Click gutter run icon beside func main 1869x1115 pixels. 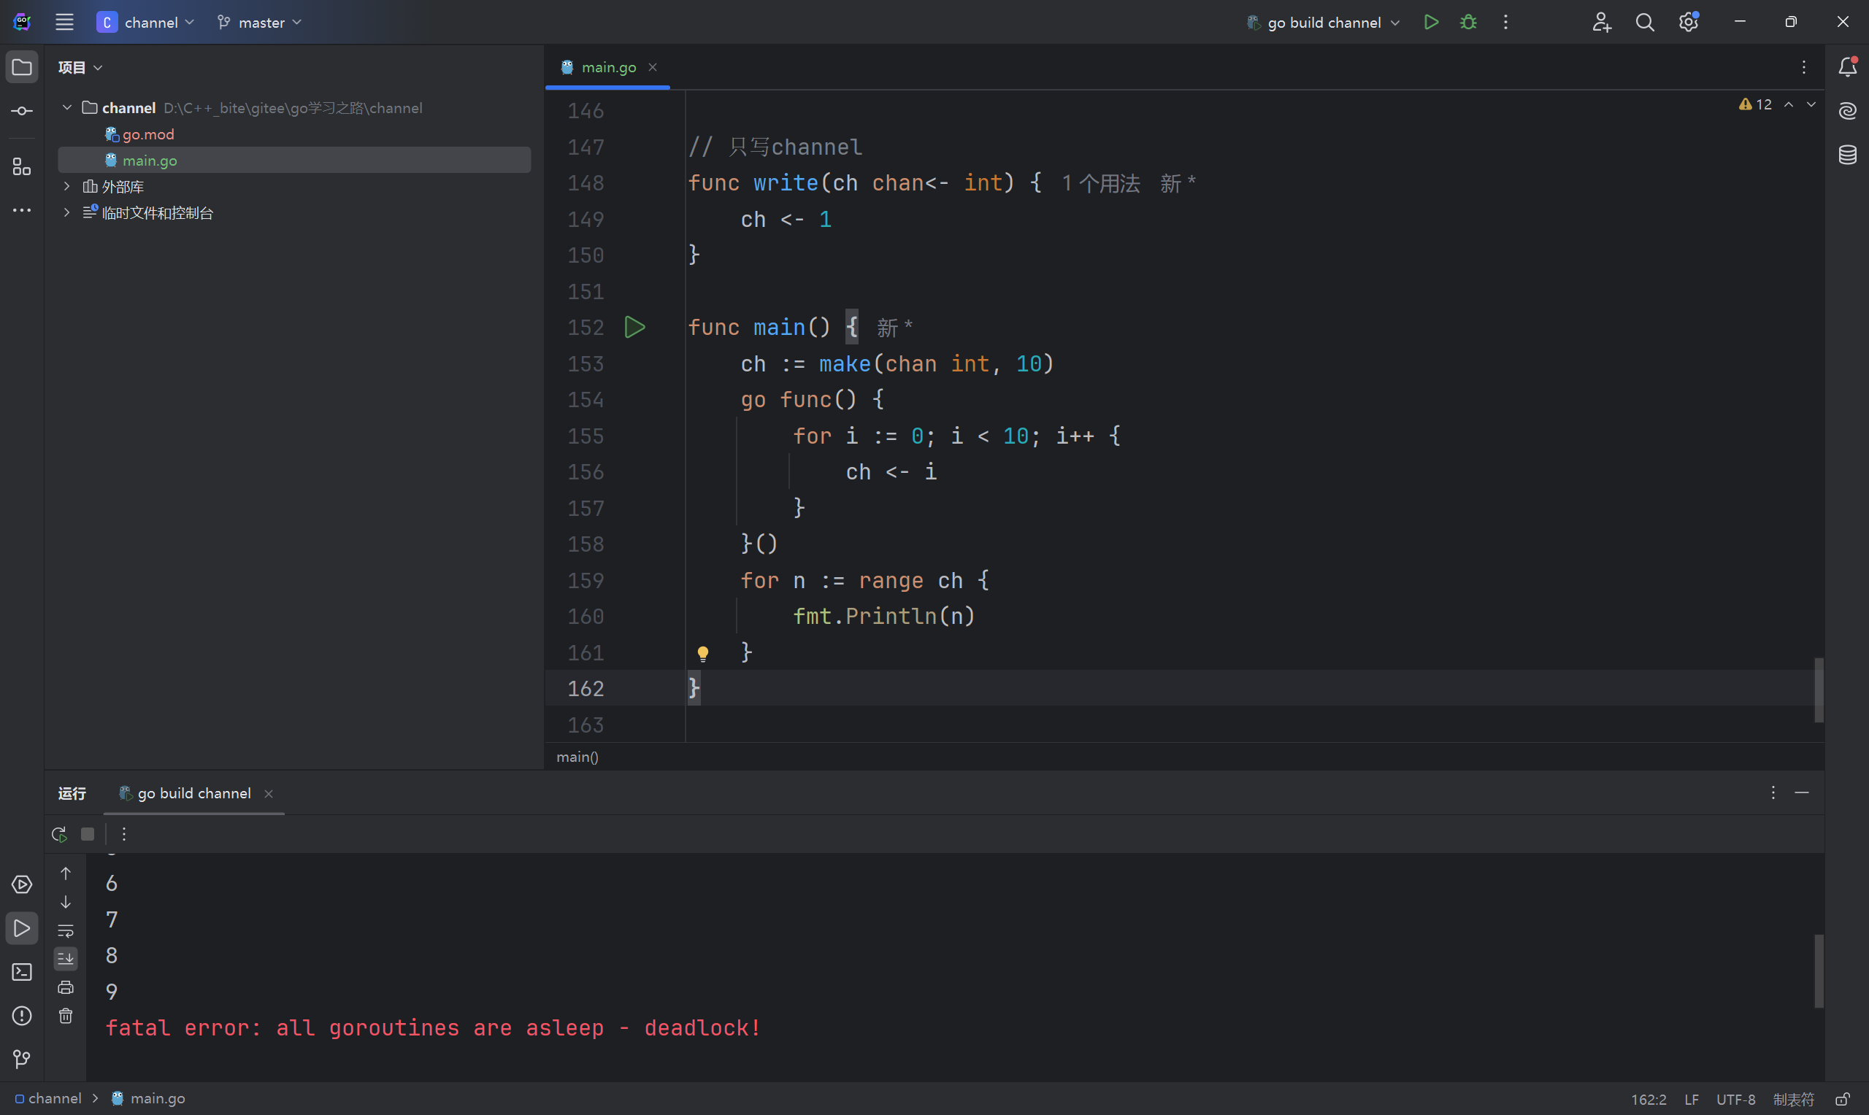pyautogui.click(x=634, y=328)
